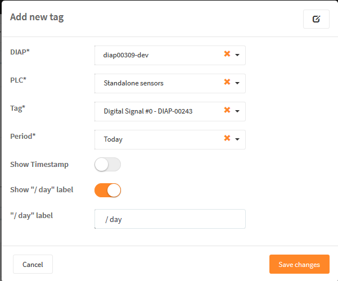Viewport: 338px width, 281px height.
Task: Open the Period dropdown arrow
Action: click(x=237, y=139)
